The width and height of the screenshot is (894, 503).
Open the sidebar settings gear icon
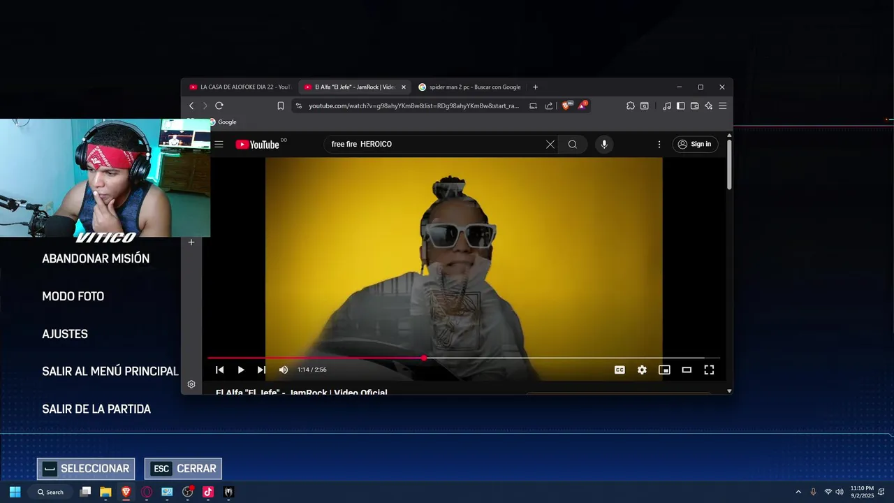tap(191, 384)
